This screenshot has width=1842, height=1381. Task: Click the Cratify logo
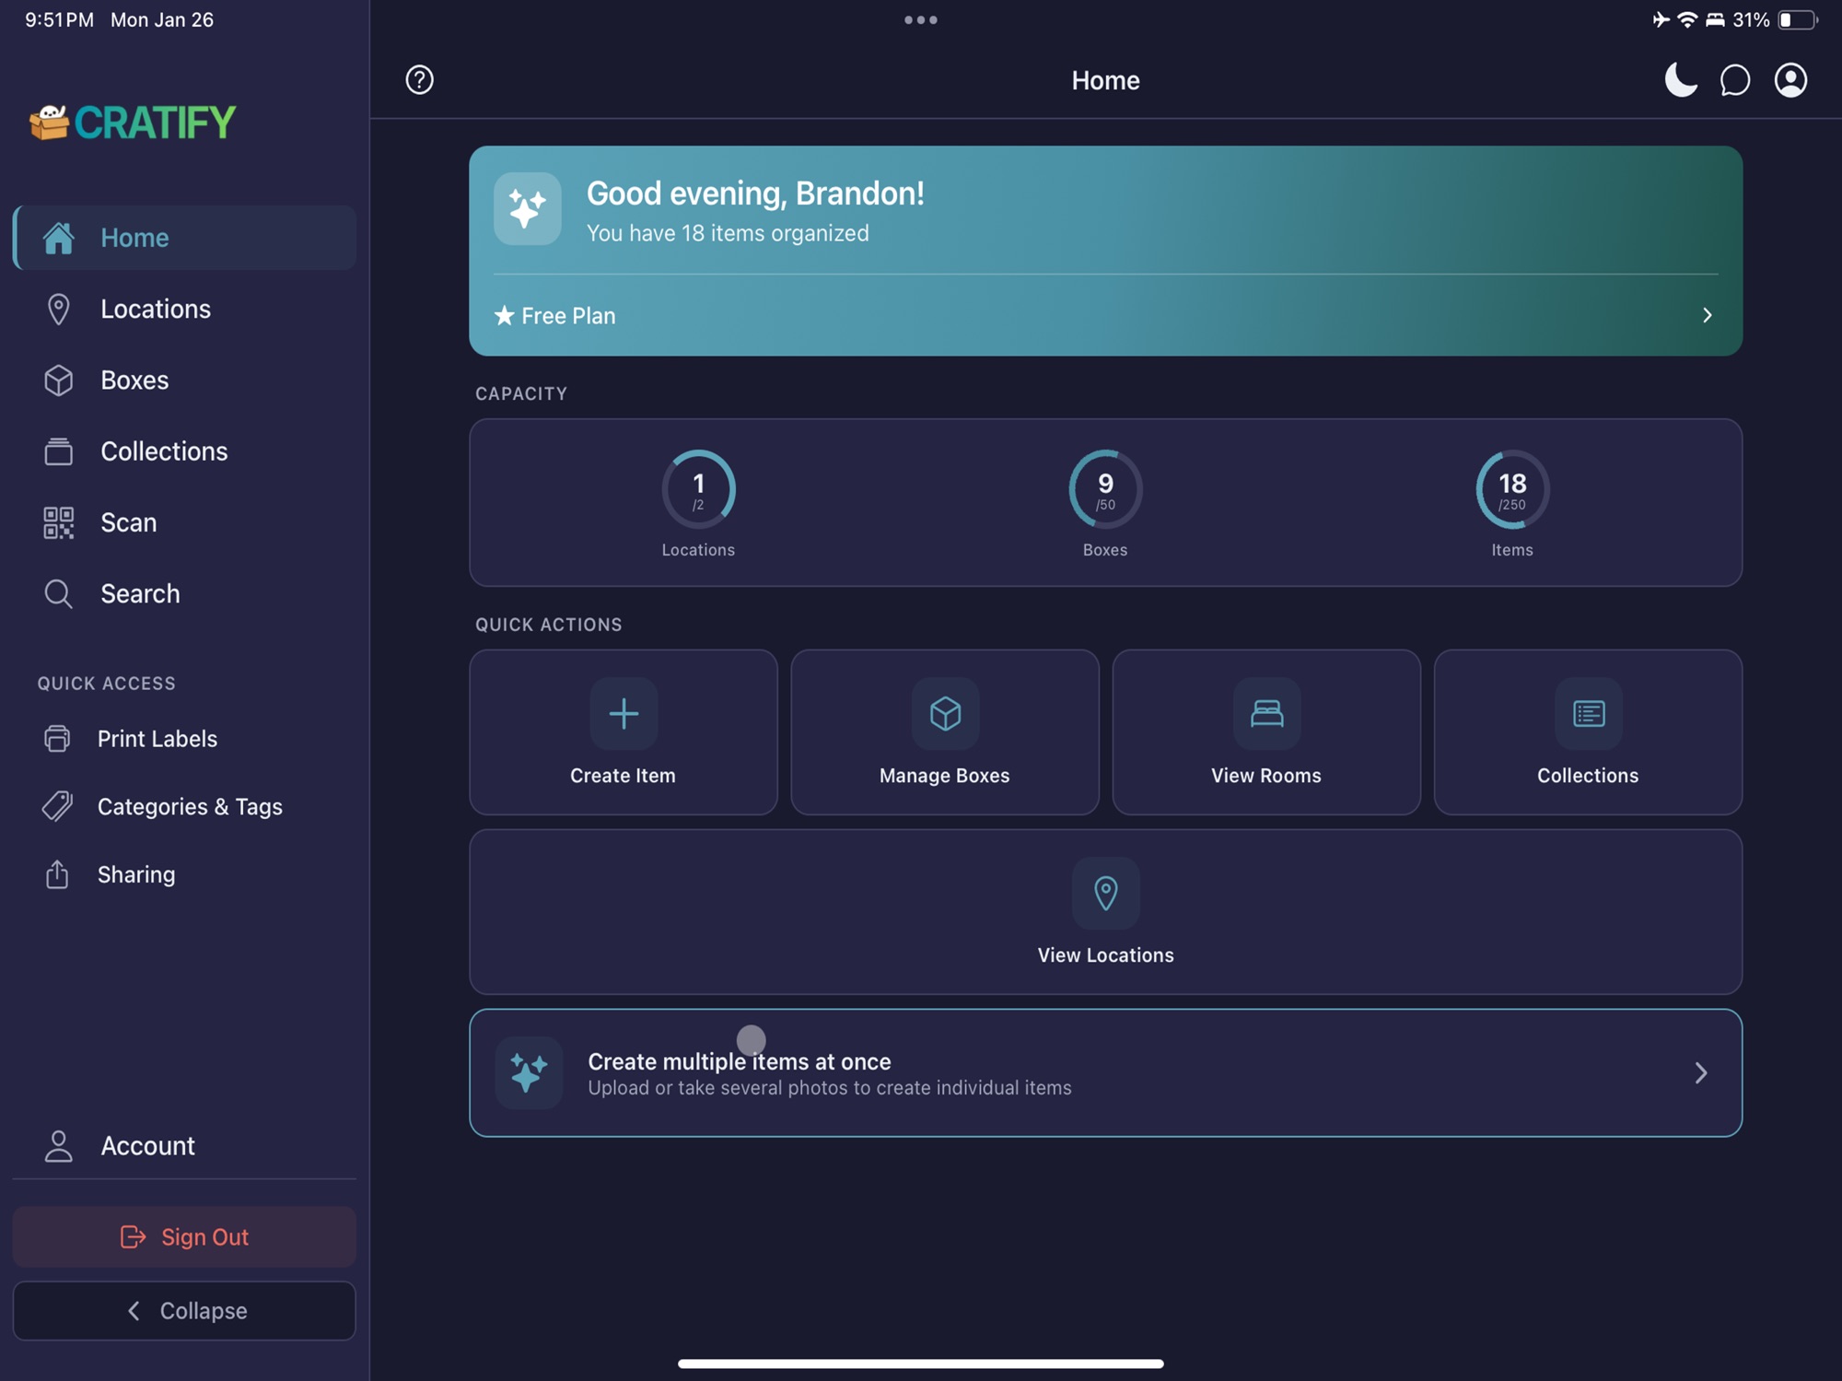[133, 122]
